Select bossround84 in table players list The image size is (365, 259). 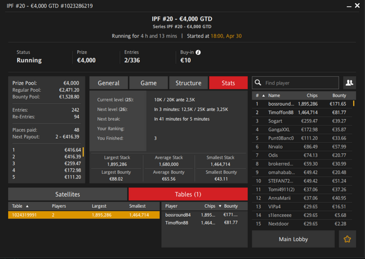204,215
